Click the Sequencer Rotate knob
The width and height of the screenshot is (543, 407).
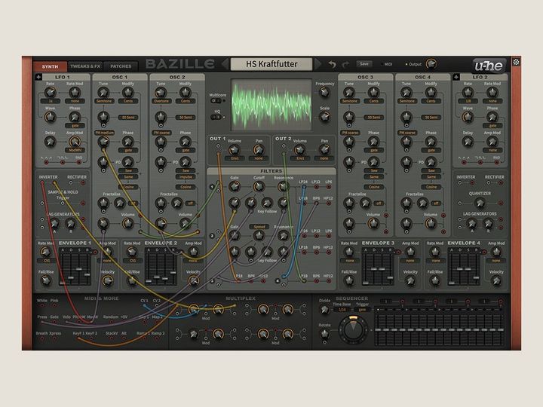click(324, 334)
